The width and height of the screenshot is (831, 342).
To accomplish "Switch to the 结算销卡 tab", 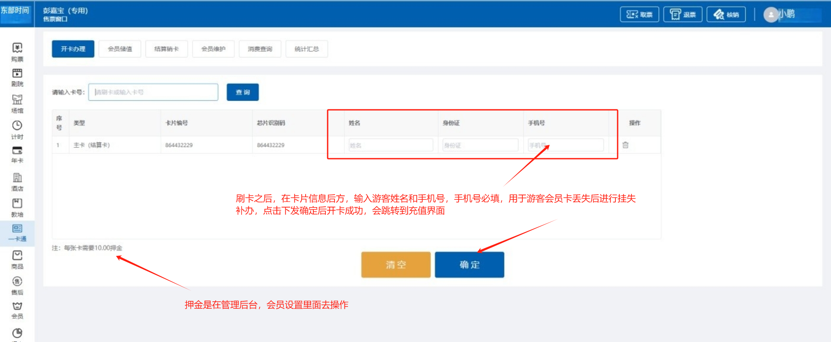I will 167,49.
